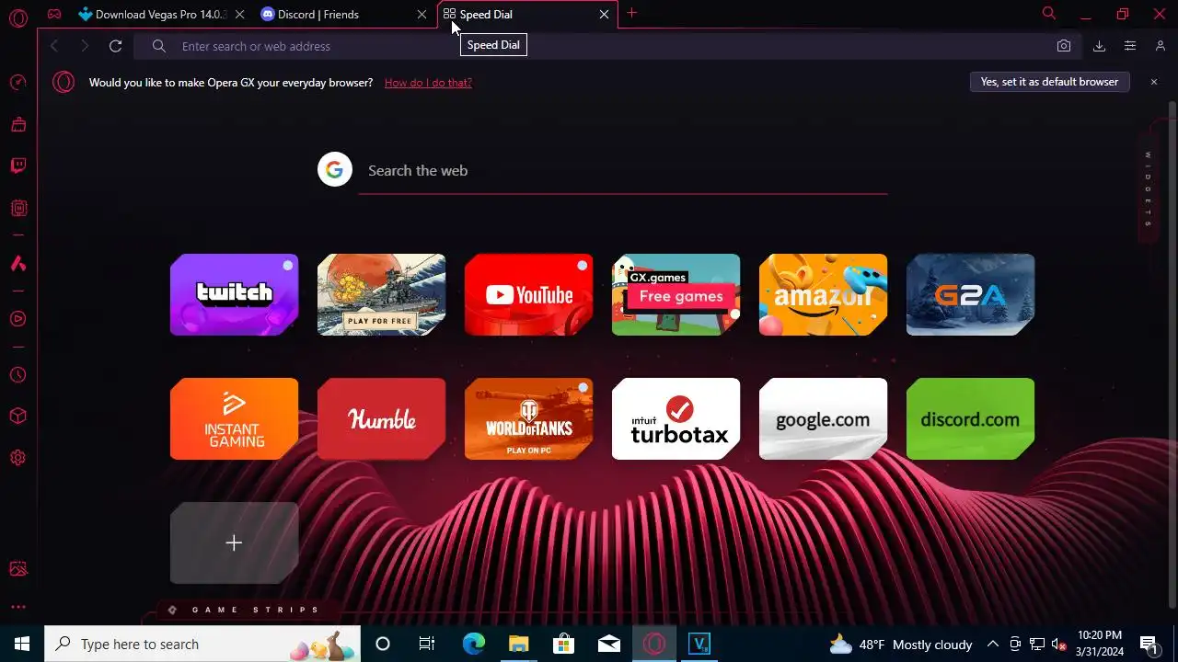Open Microsoft Edge from taskbar
Image resolution: width=1178 pixels, height=662 pixels.
pyautogui.click(x=473, y=644)
